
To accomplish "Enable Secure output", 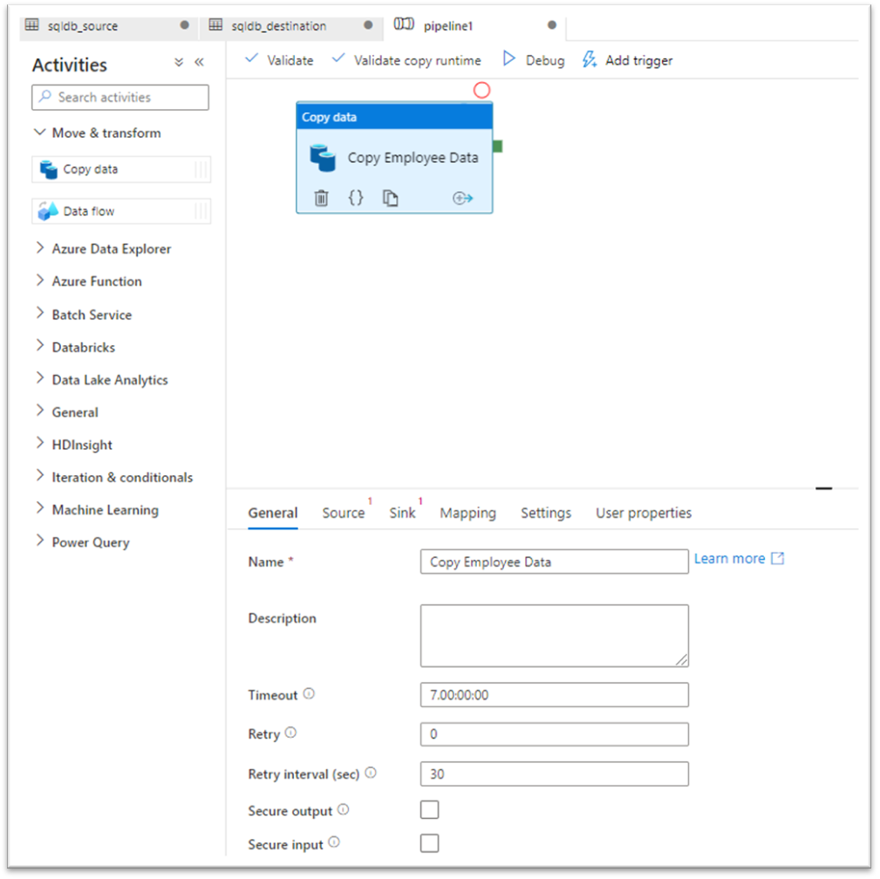I will [x=429, y=809].
